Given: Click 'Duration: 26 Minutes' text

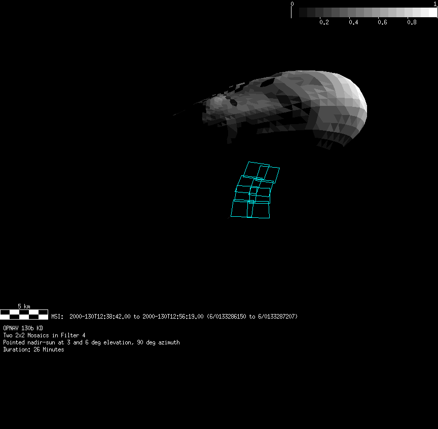Looking at the screenshot, I should tap(33, 349).
